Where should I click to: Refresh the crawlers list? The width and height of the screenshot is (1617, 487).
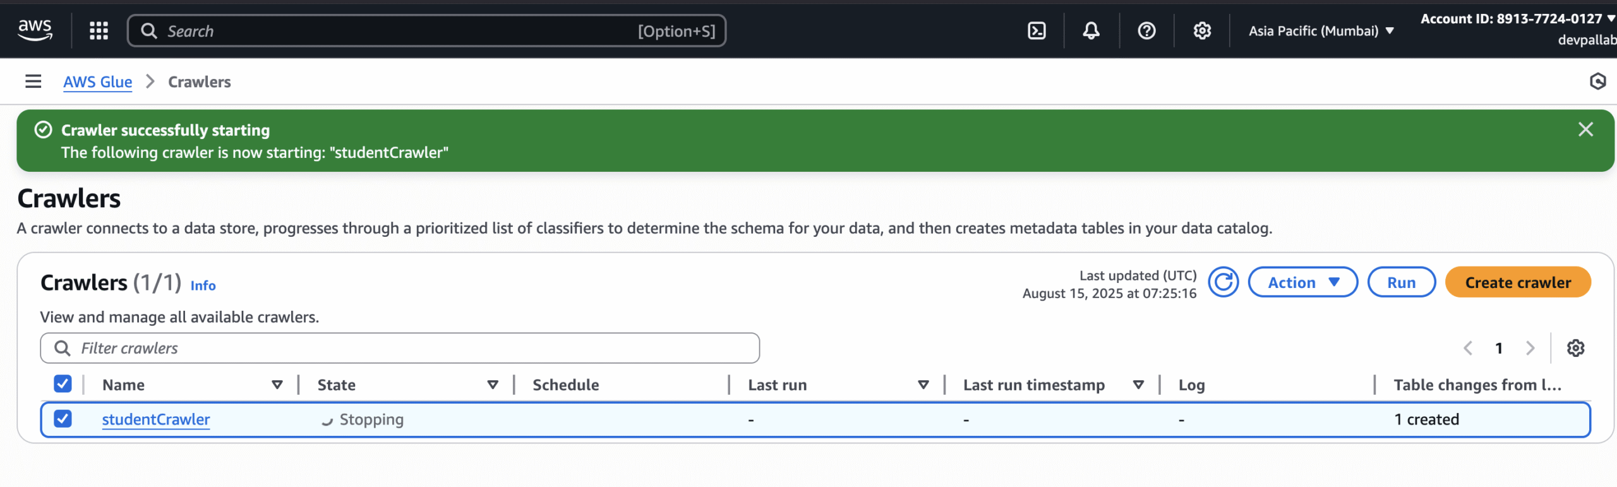[x=1223, y=282]
